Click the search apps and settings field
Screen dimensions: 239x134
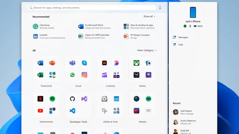tap(92, 8)
